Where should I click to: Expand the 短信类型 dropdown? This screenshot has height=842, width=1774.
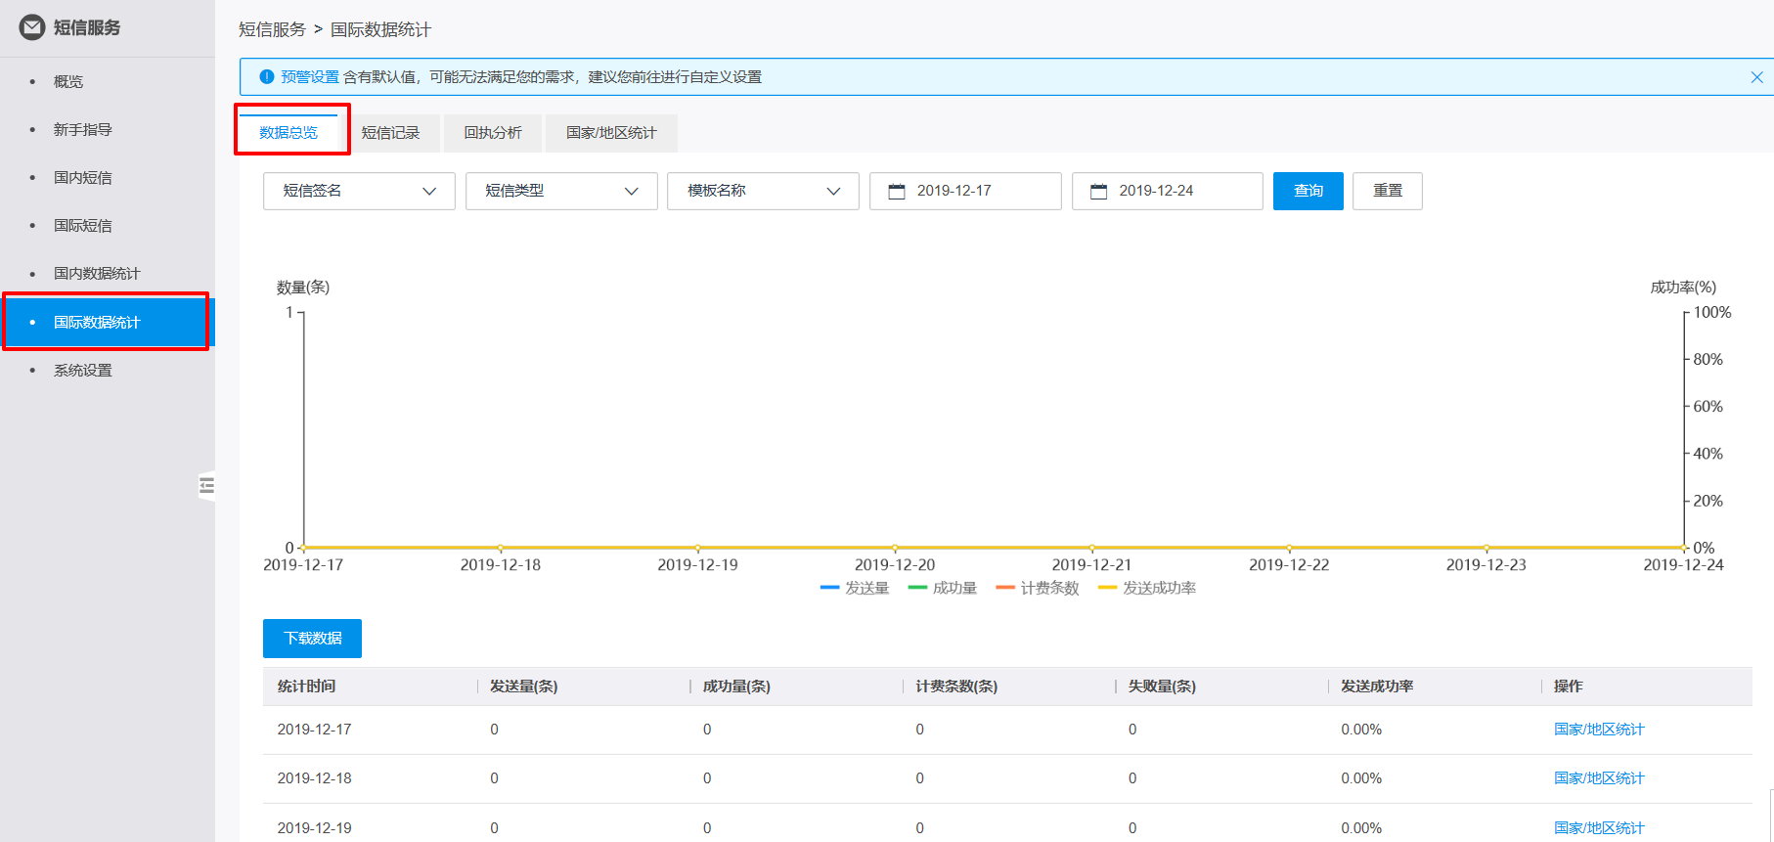[561, 191]
